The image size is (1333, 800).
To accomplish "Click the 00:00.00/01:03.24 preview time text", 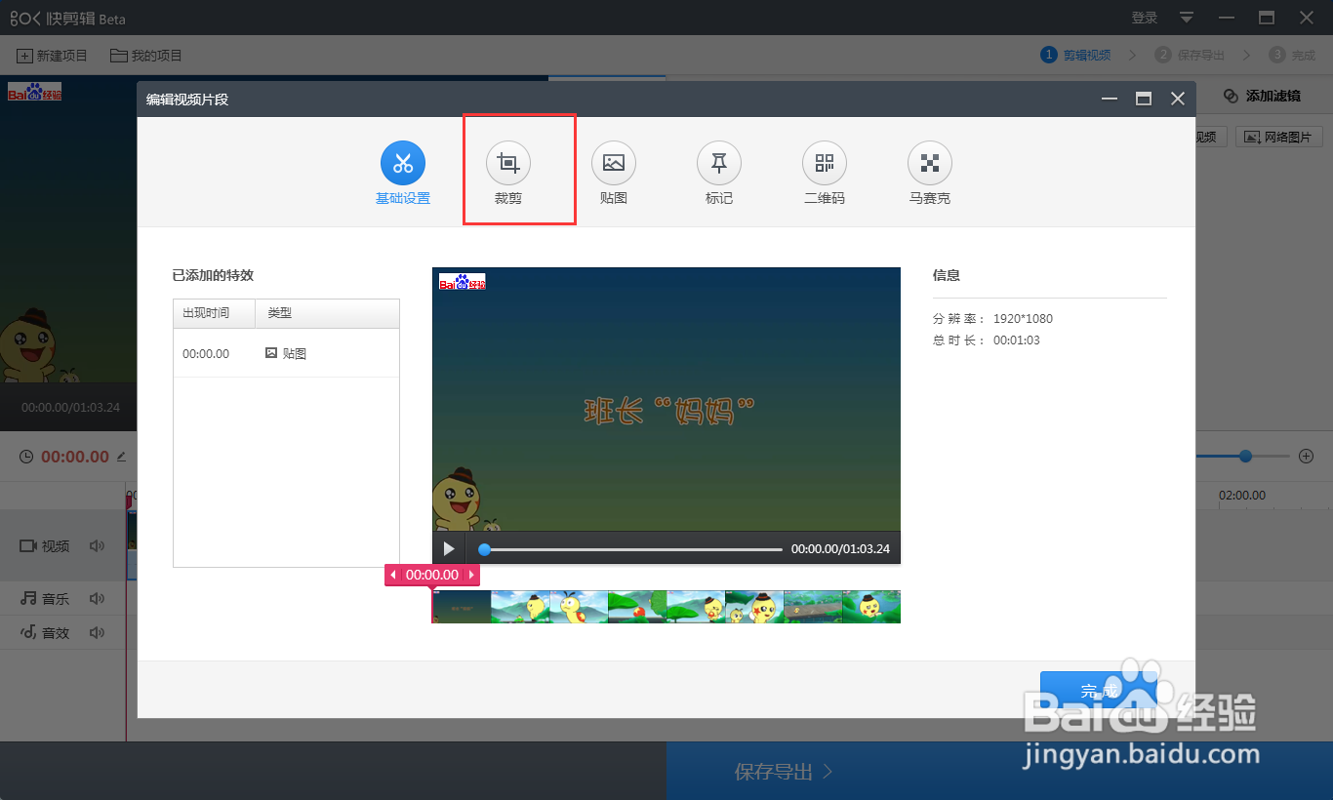I will (840, 549).
